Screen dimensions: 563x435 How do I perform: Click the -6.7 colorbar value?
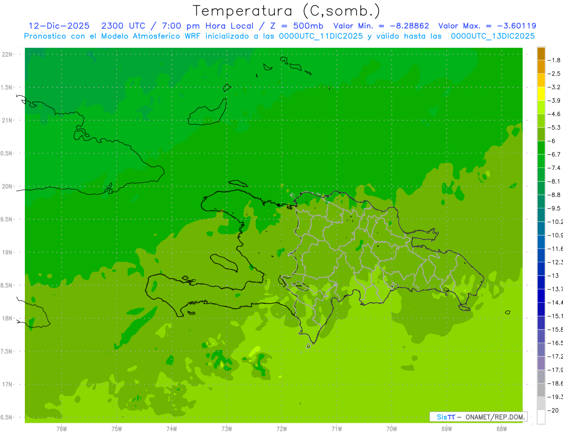click(554, 154)
